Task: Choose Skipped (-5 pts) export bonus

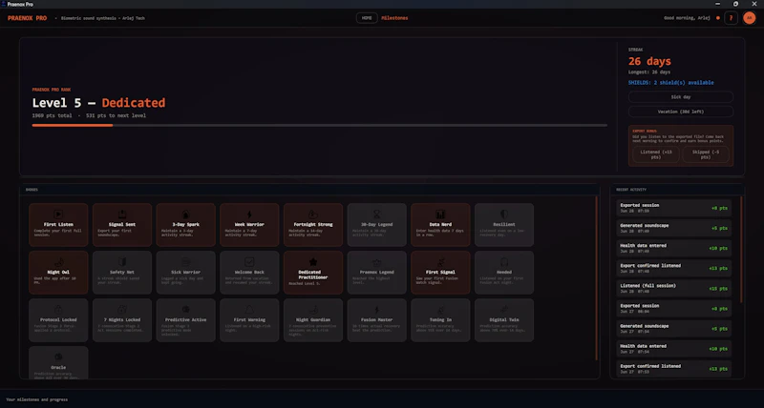Action: tap(706, 154)
